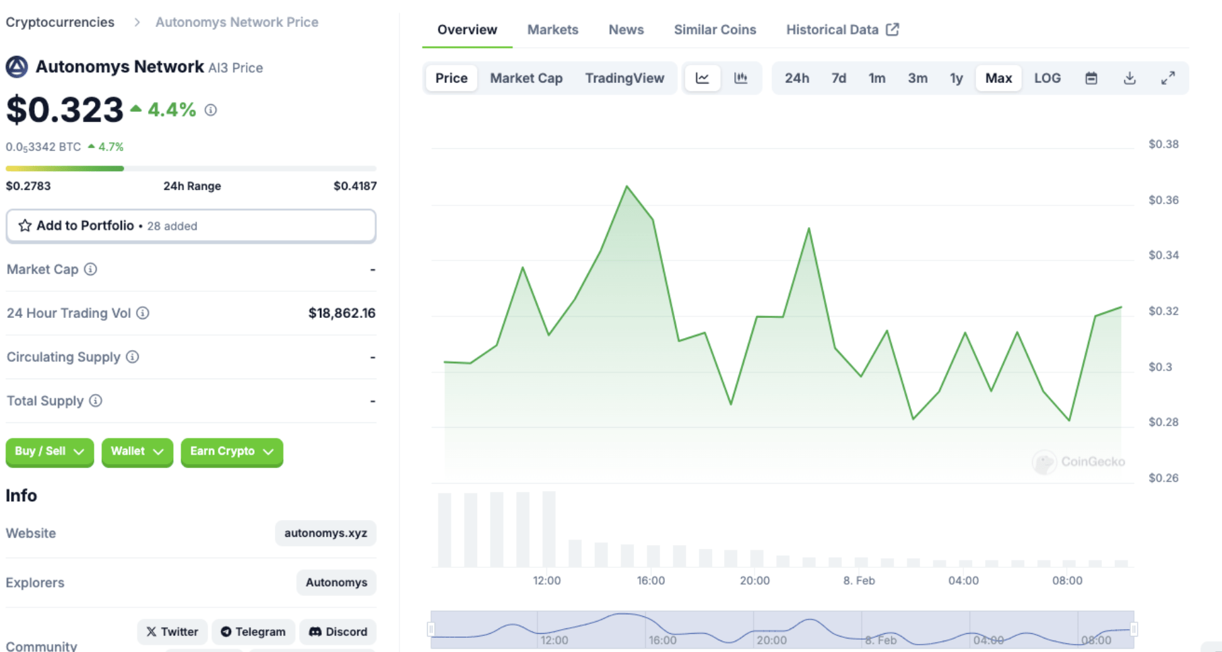Click right handle of chart navigator
1222x652 pixels.
point(1134,630)
